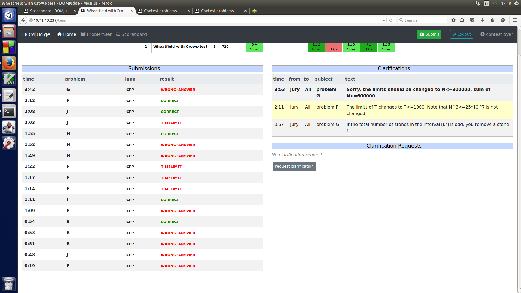Open new tab with plus icon
Screen dimensions: 521x293
click(x=254, y=11)
